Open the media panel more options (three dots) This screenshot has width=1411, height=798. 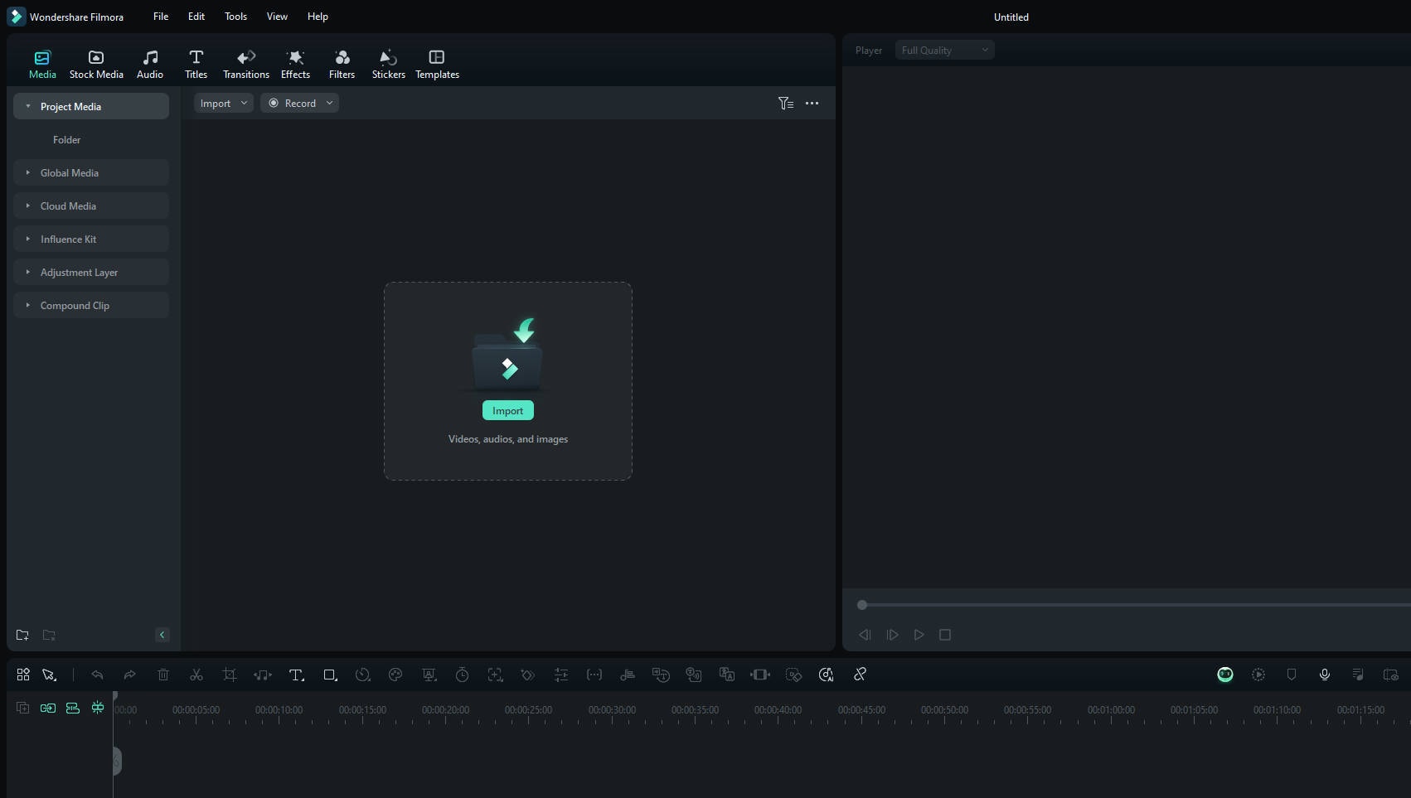(x=812, y=104)
